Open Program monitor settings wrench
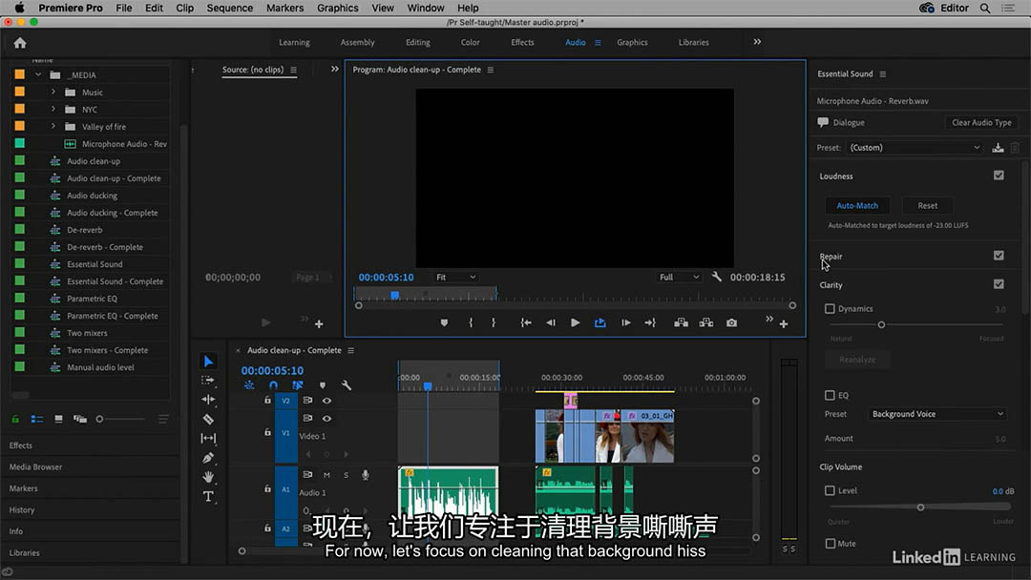Image resolution: width=1031 pixels, height=580 pixels. pos(717,278)
